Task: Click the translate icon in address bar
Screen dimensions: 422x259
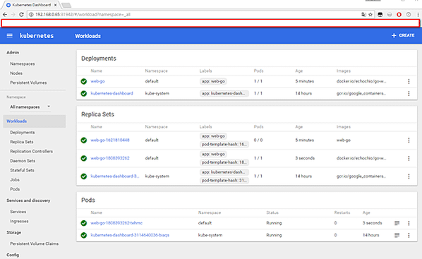Action: 363,15
